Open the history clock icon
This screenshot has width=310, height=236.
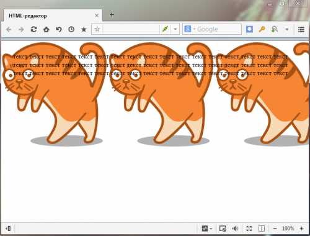pos(71,29)
